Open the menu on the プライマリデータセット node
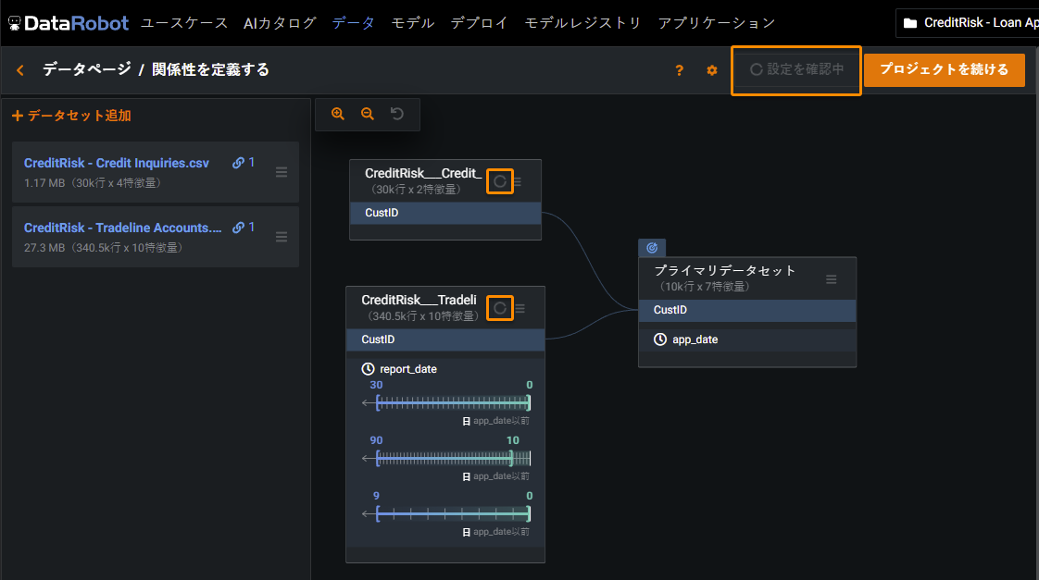The width and height of the screenshot is (1039, 580). click(x=832, y=279)
